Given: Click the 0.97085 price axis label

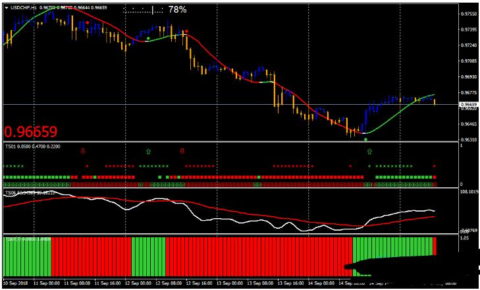Looking at the screenshot, I should (468, 61).
